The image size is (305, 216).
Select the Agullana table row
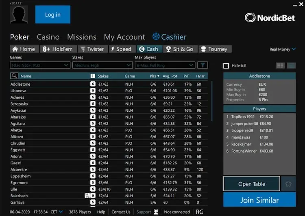coord(109,123)
